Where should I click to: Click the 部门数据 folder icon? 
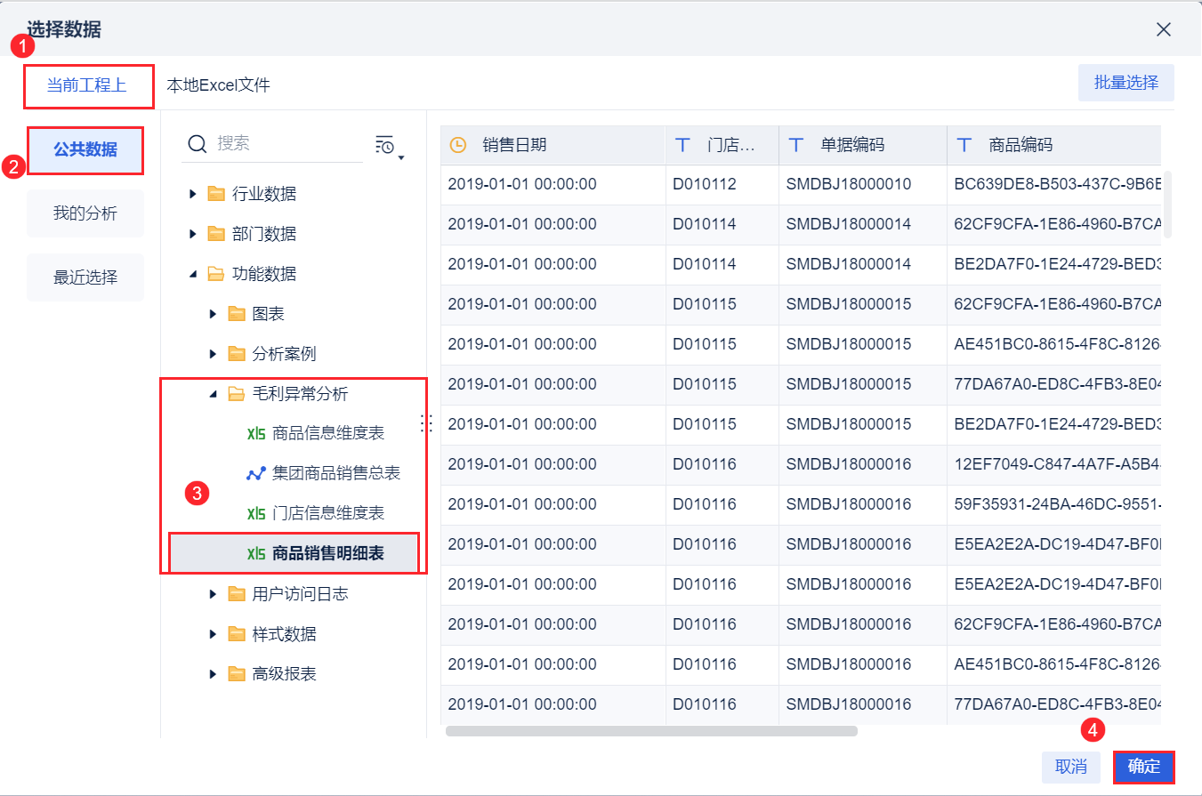[216, 234]
